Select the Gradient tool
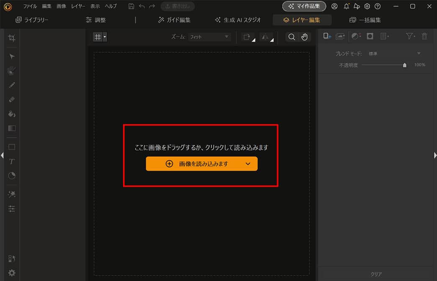The image size is (437, 281). [x=11, y=128]
